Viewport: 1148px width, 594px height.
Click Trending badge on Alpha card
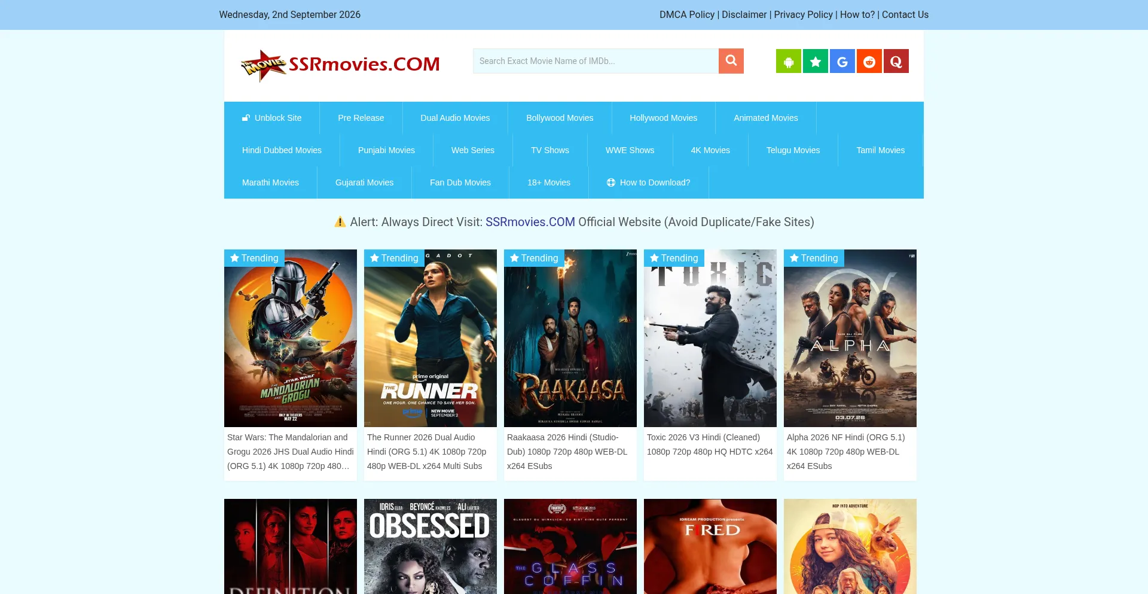pyautogui.click(x=814, y=258)
